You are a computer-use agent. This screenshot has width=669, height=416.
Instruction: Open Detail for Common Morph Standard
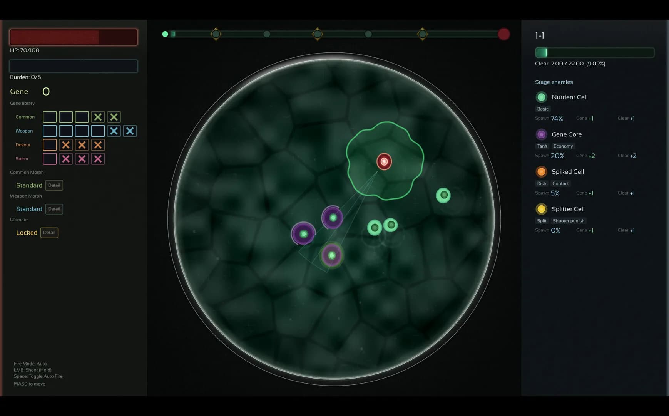[54, 185]
